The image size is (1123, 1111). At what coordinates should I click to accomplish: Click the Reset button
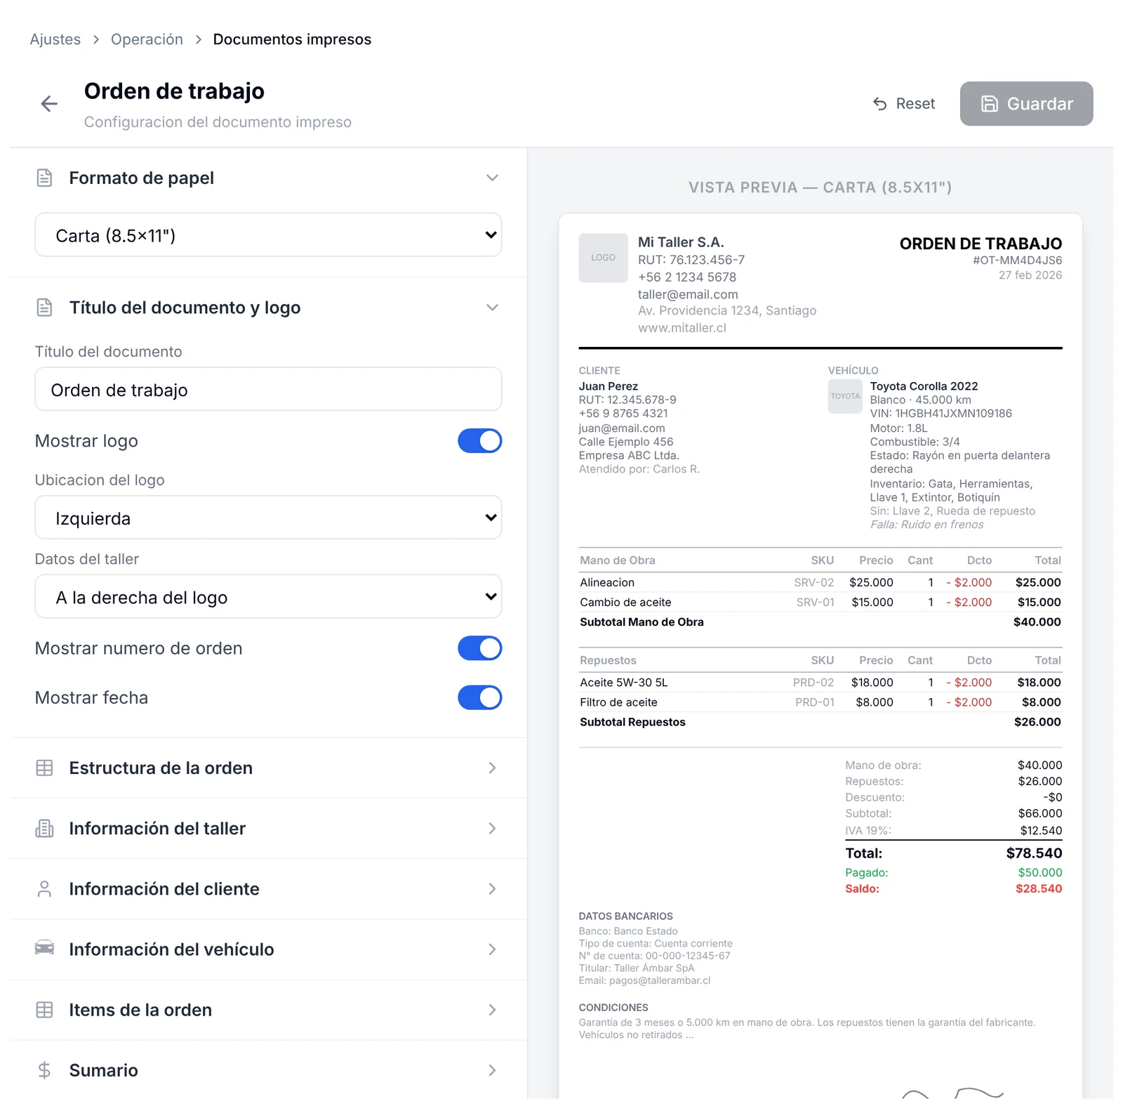(904, 104)
